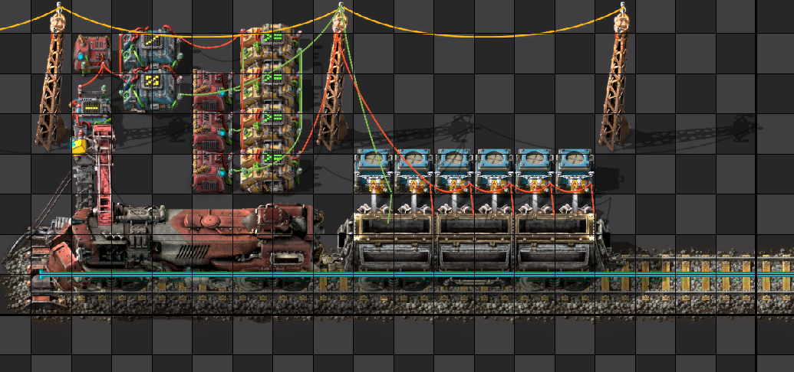794x372 pixels.
Task: Select the inserter under the rightmost requester chest
Action: 575,198
